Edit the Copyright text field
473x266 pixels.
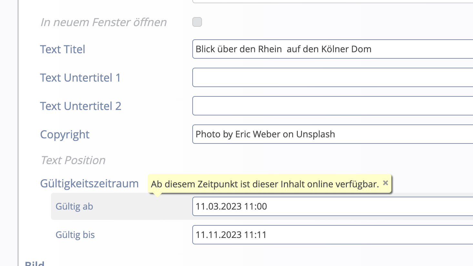[x=290, y=134]
